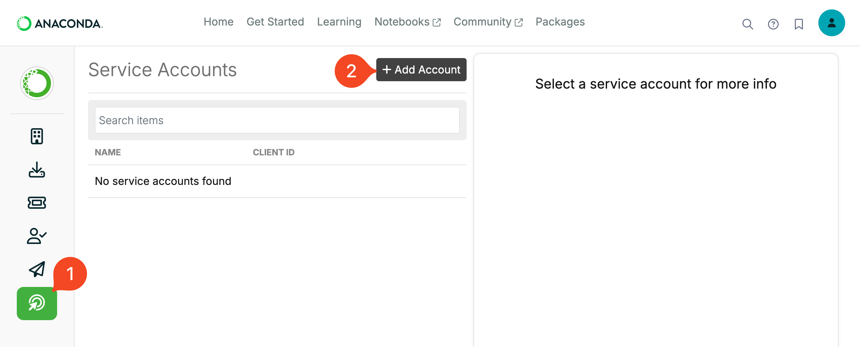Select the green service accounts icon
This screenshot has height=347, width=860.
(37, 303)
